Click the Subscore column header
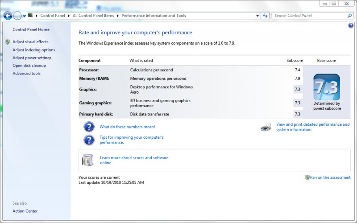The height and width of the screenshot is (223, 357). (295, 61)
